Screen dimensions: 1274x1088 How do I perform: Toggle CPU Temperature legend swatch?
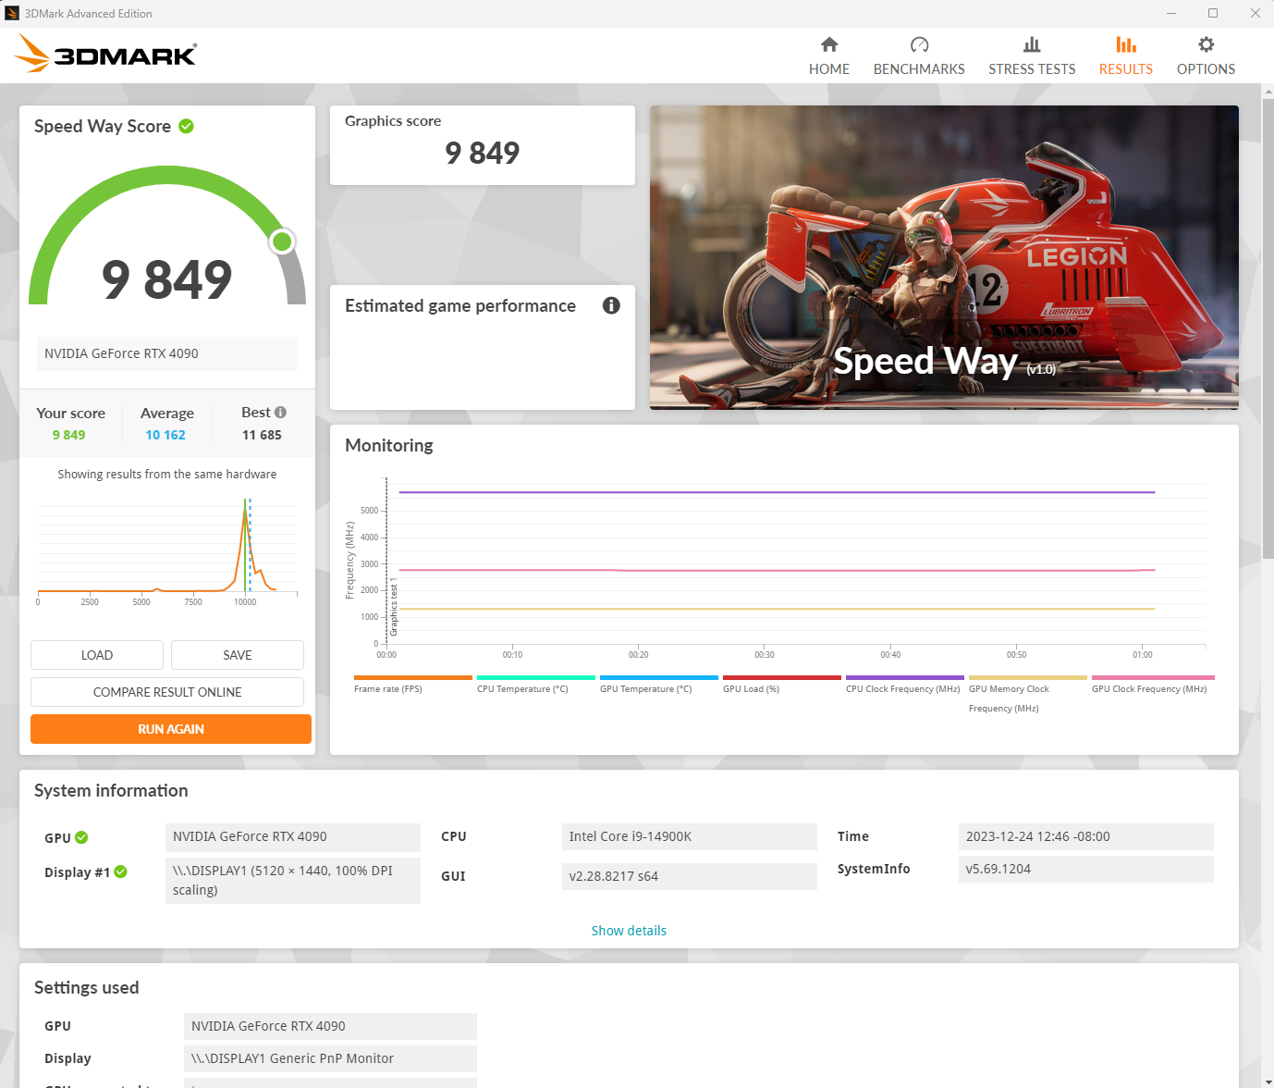(x=536, y=677)
